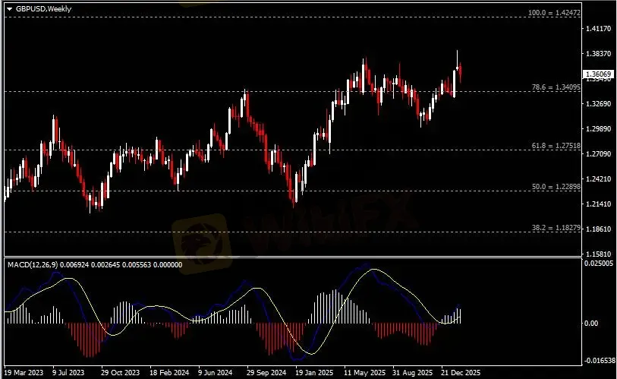Click the 9 Jun 2024 time marker

[x=215, y=372]
